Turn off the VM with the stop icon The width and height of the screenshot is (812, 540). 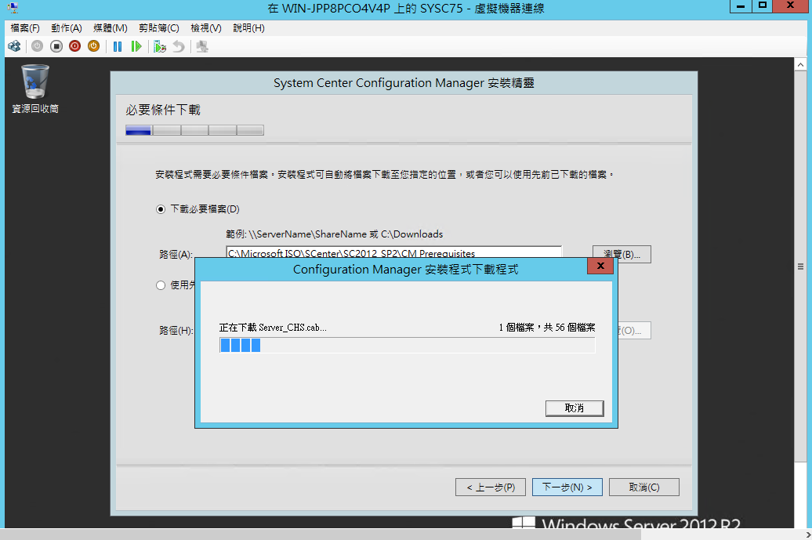[56, 46]
